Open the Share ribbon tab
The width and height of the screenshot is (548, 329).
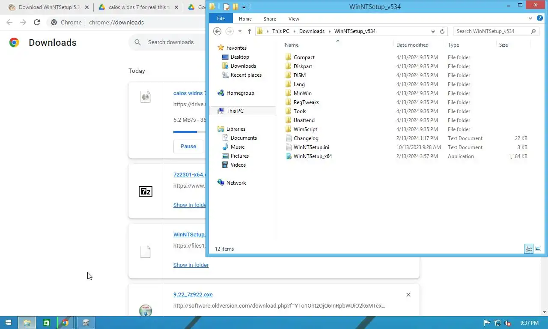point(270,18)
